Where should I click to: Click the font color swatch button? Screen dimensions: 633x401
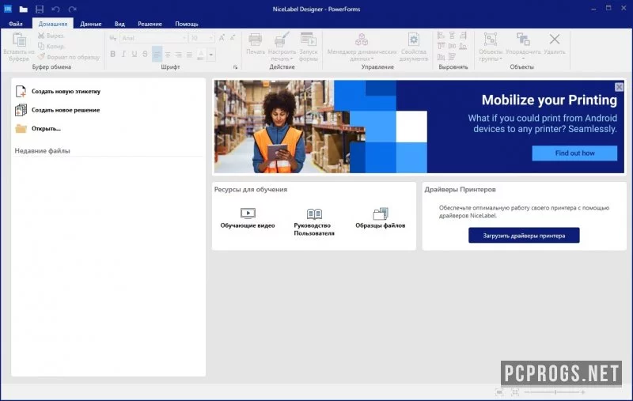coord(201,55)
